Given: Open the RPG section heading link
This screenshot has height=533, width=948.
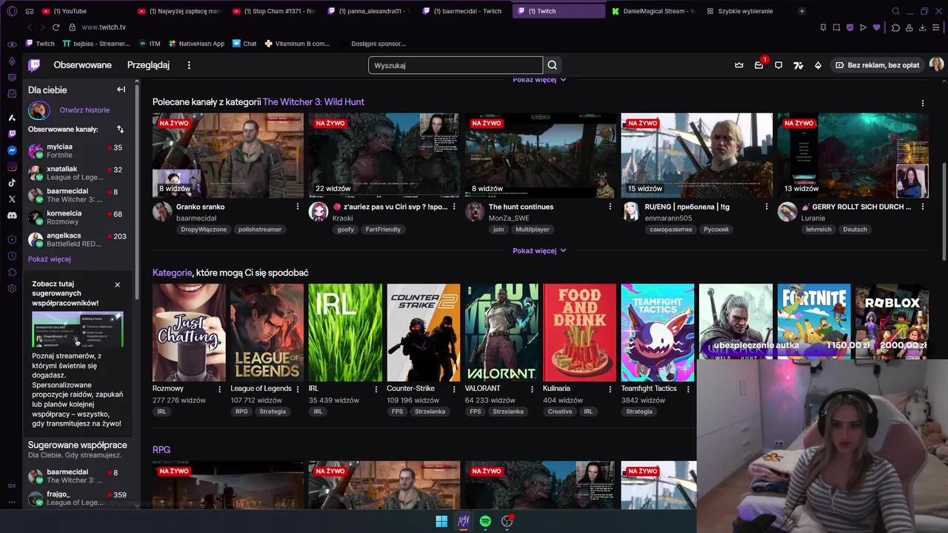Looking at the screenshot, I should pyautogui.click(x=161, y=449).
